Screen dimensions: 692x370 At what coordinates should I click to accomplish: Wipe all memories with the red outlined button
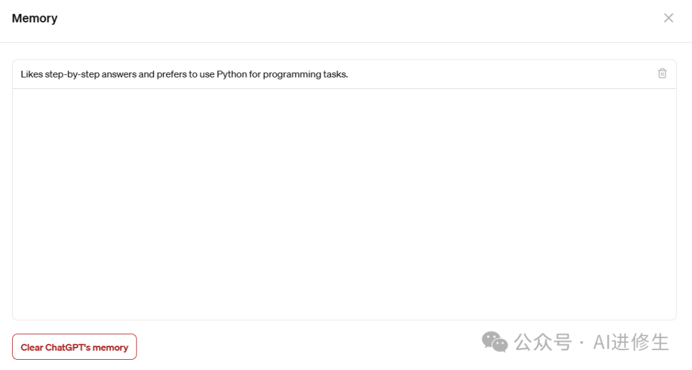(x=74, y=347)
